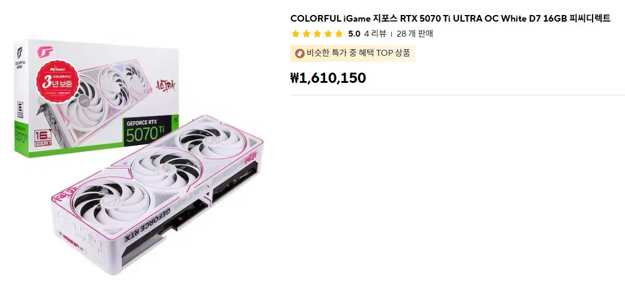Click the ₩1,610,150 price
Image resolution: width=625 pixels, height=287 pixels.
328,77
